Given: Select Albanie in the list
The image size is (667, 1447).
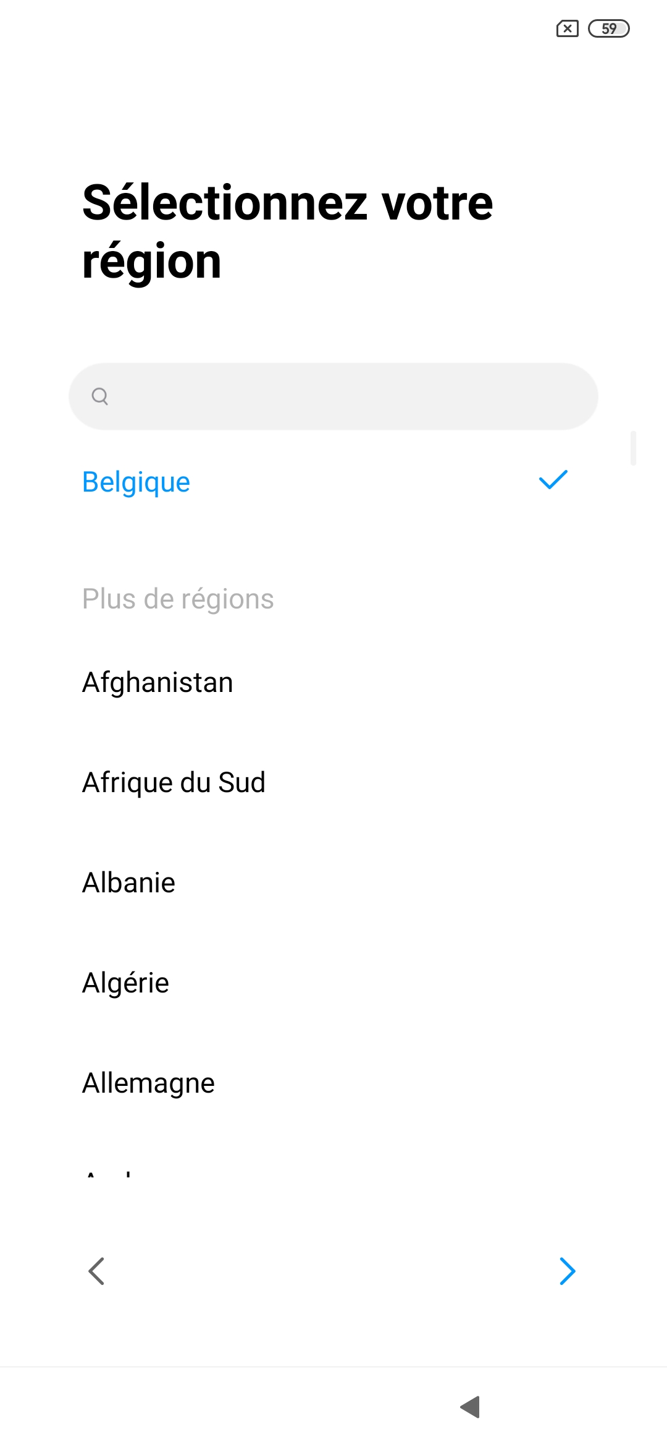Looking at the screenshot, I should [x=128, y=883].
